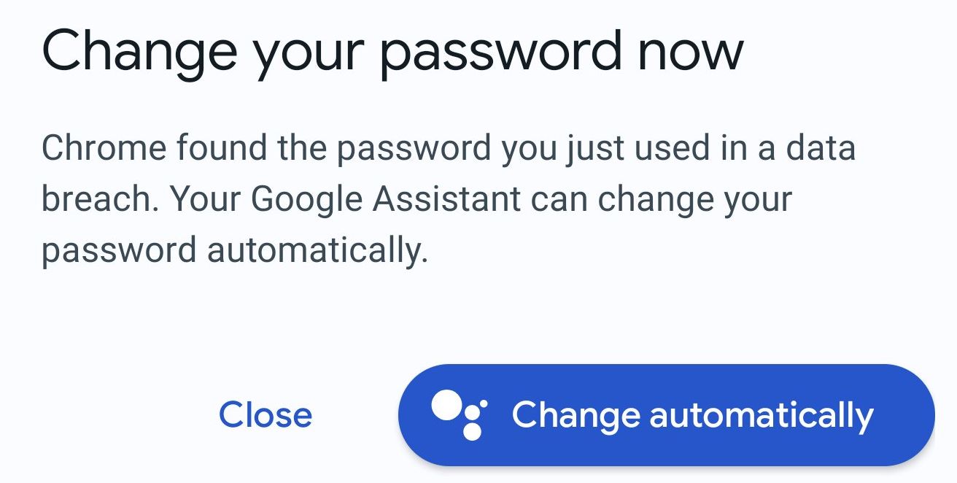Tap the "Change automatically" button label text
This screenshot has width=957, height=483.
pyautogui.click(x=692, y=414)
